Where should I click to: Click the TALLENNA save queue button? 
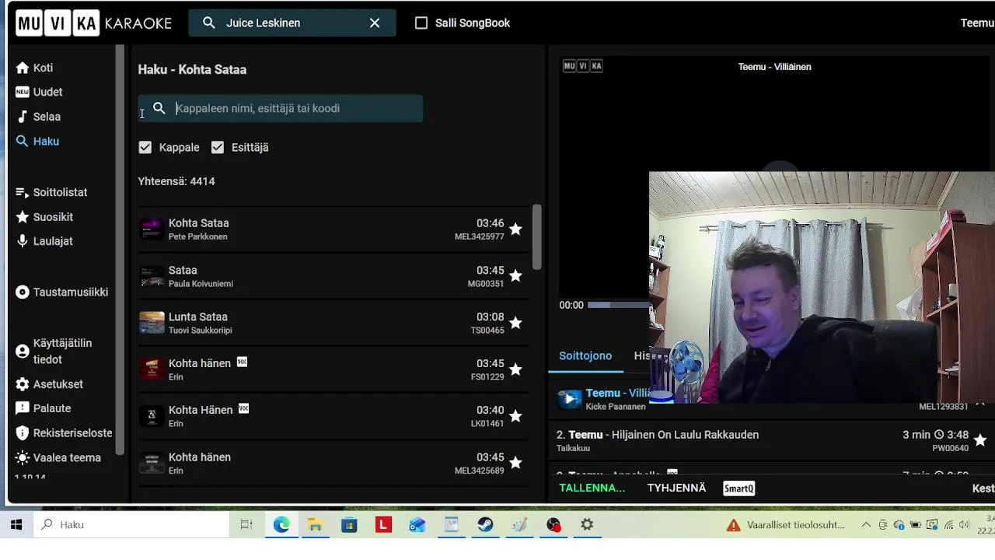tap(592, 488)
